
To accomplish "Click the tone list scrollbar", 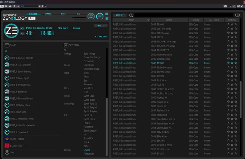I will click(241, 100).
